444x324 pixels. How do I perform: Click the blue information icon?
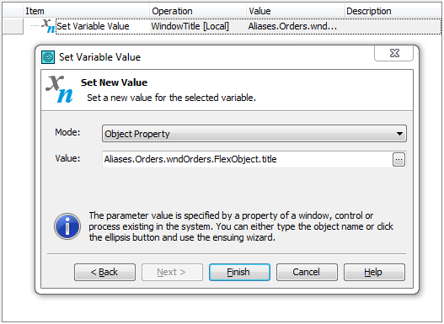67,226
